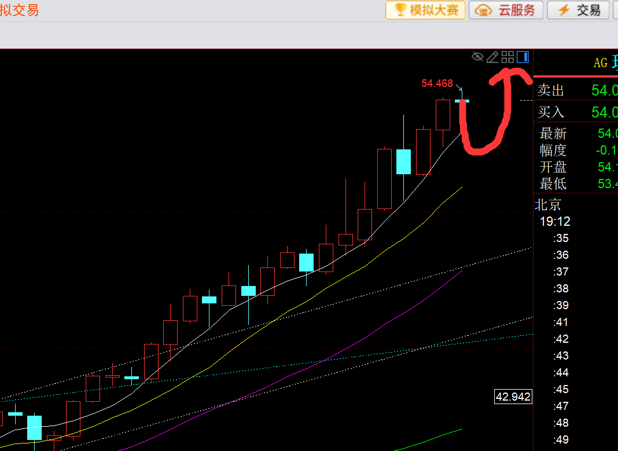Open the 云服务 cloud service button
The image size is (618, 451).
point(506,10)
